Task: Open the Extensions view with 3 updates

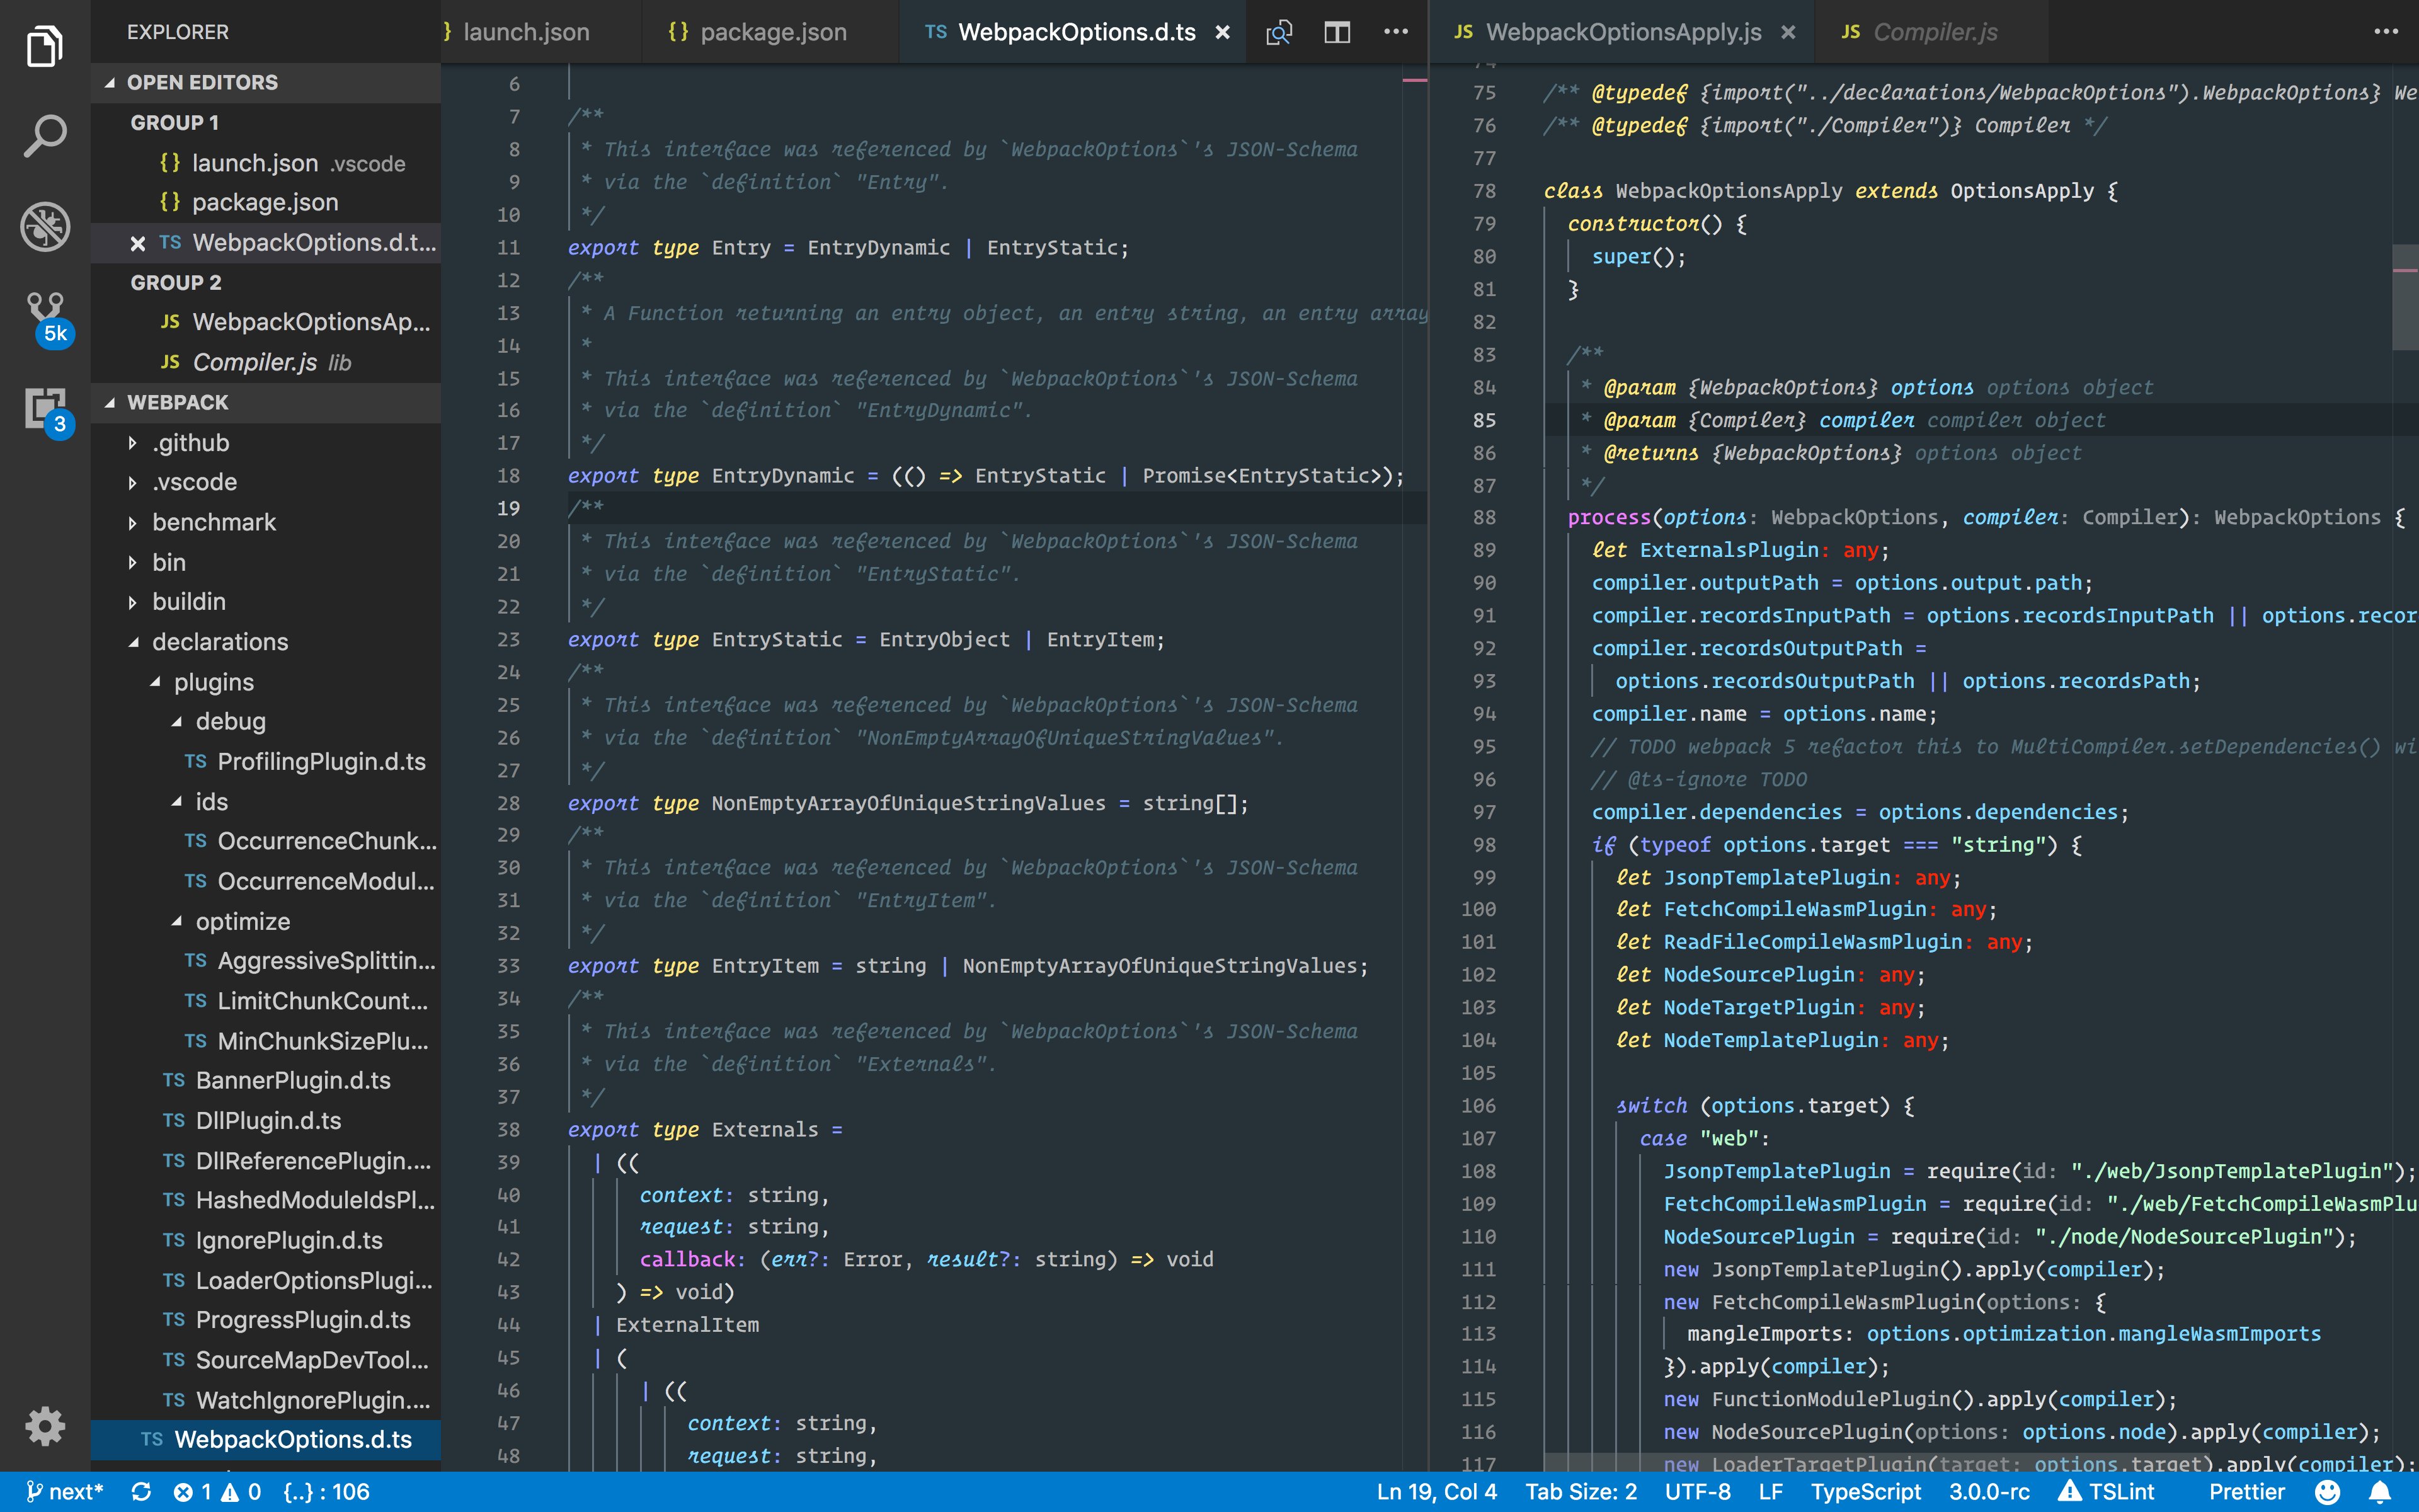Action: tap(45, 405)
